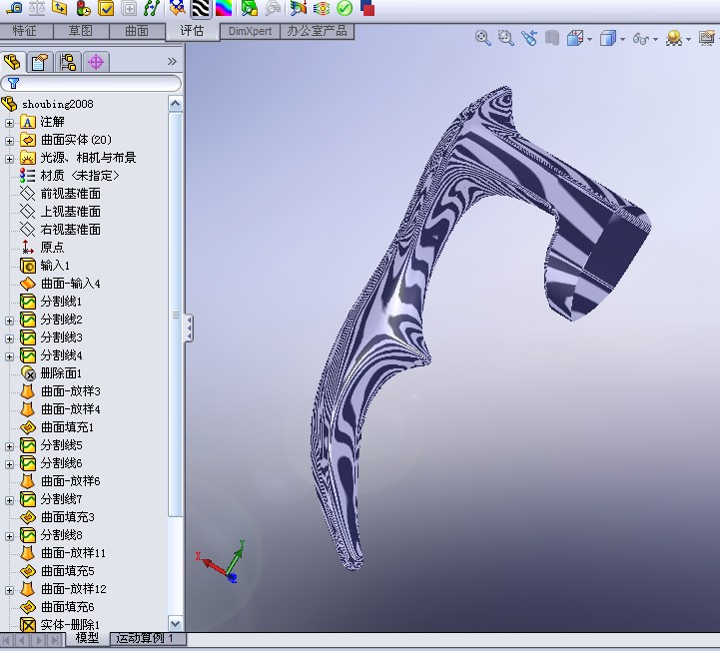
Task: Expand panel tabs with double-chevron
Action: [172, 62]
